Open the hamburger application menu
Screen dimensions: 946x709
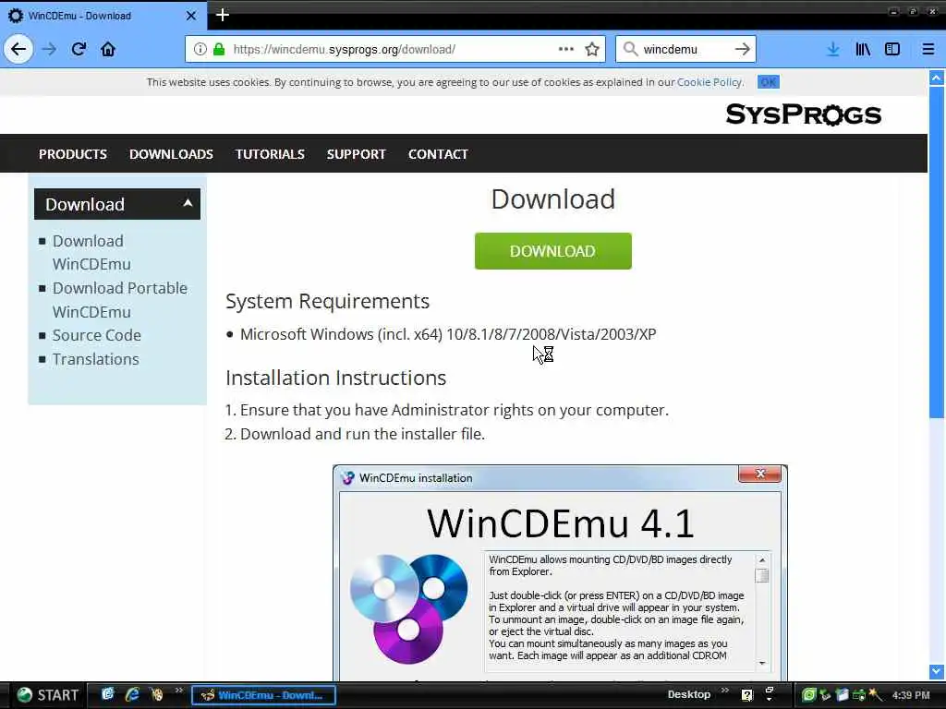928,49
